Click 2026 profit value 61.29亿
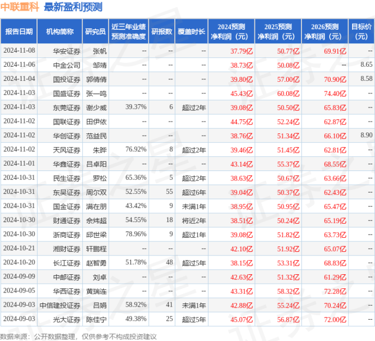The image size is (375, 341). point(335,277)
